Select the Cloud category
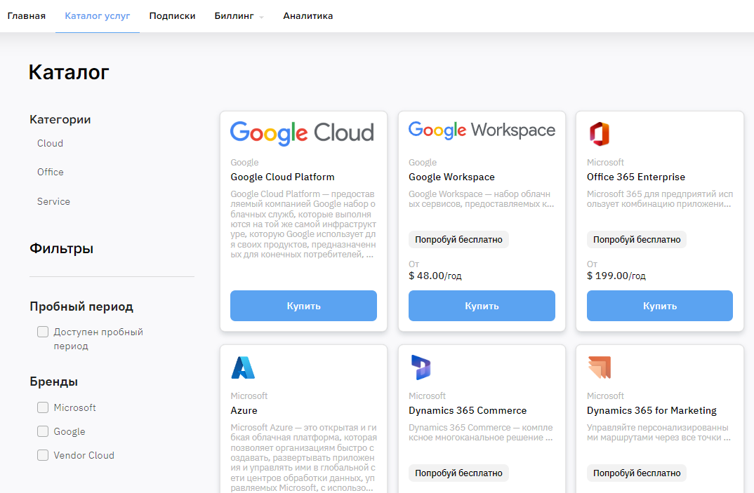The height and width of the screenshot is (493, 754). click(50, 143)
